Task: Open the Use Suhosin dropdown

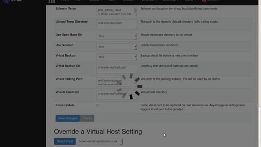Action: (x=117, y=47)
